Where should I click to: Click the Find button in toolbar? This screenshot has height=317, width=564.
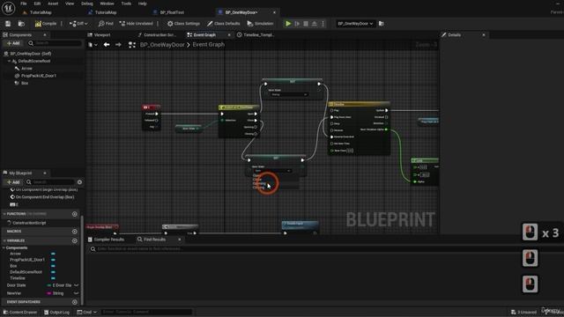[x=106, y=24]
